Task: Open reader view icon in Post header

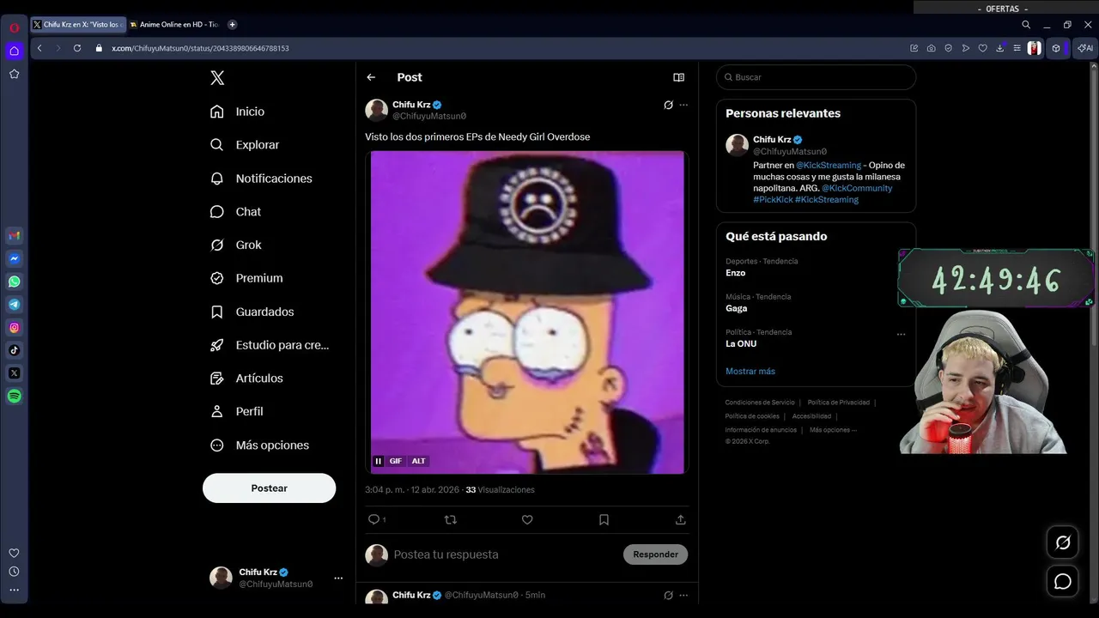Action: tap(679, 77)
